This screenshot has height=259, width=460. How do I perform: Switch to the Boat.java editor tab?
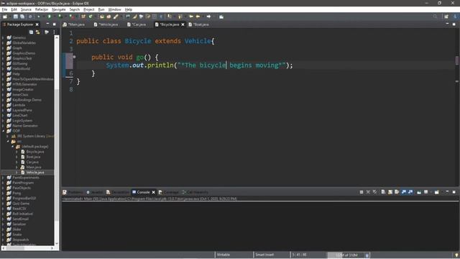[199, 24]
